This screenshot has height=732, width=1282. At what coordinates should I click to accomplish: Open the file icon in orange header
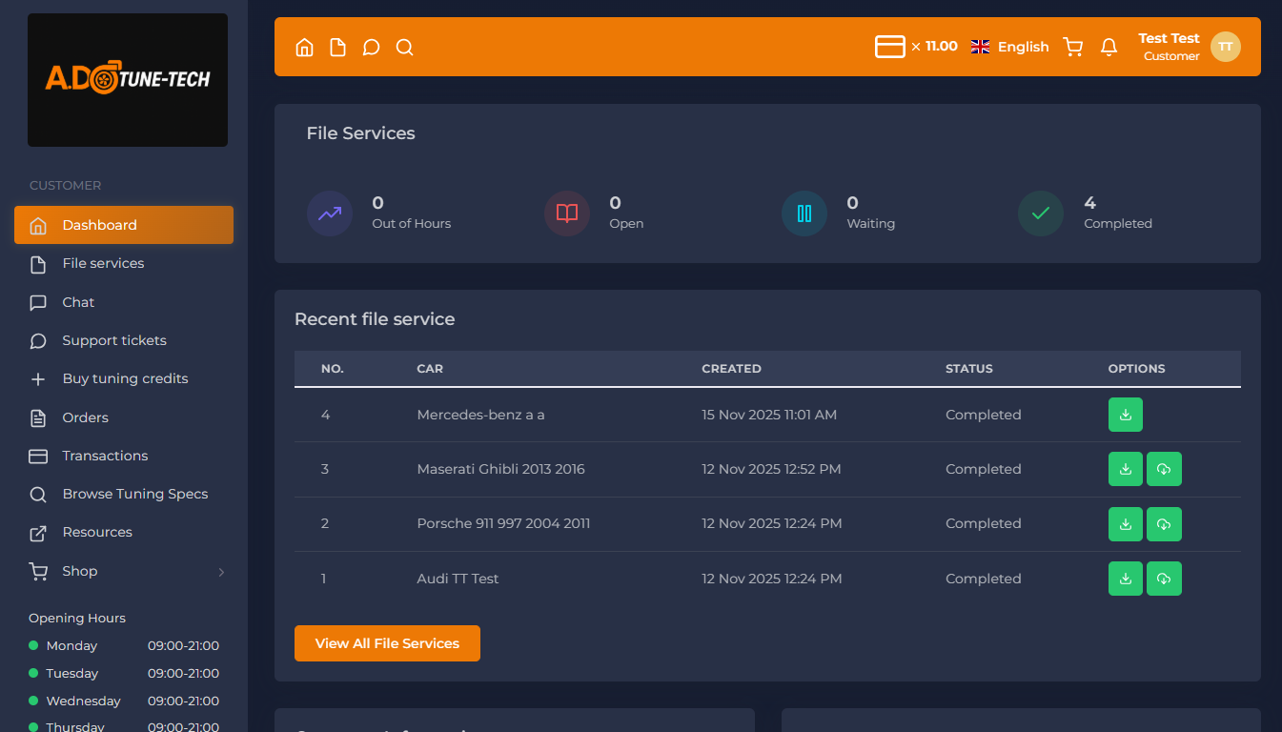[337, 48]
